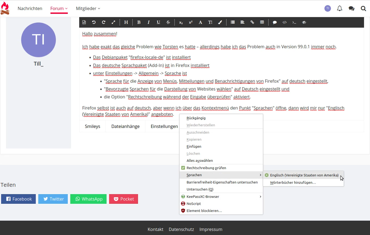This screenshot has width=370, height=235.
Task: Open the notifications bell icon
Action: [x=339, y=8]
